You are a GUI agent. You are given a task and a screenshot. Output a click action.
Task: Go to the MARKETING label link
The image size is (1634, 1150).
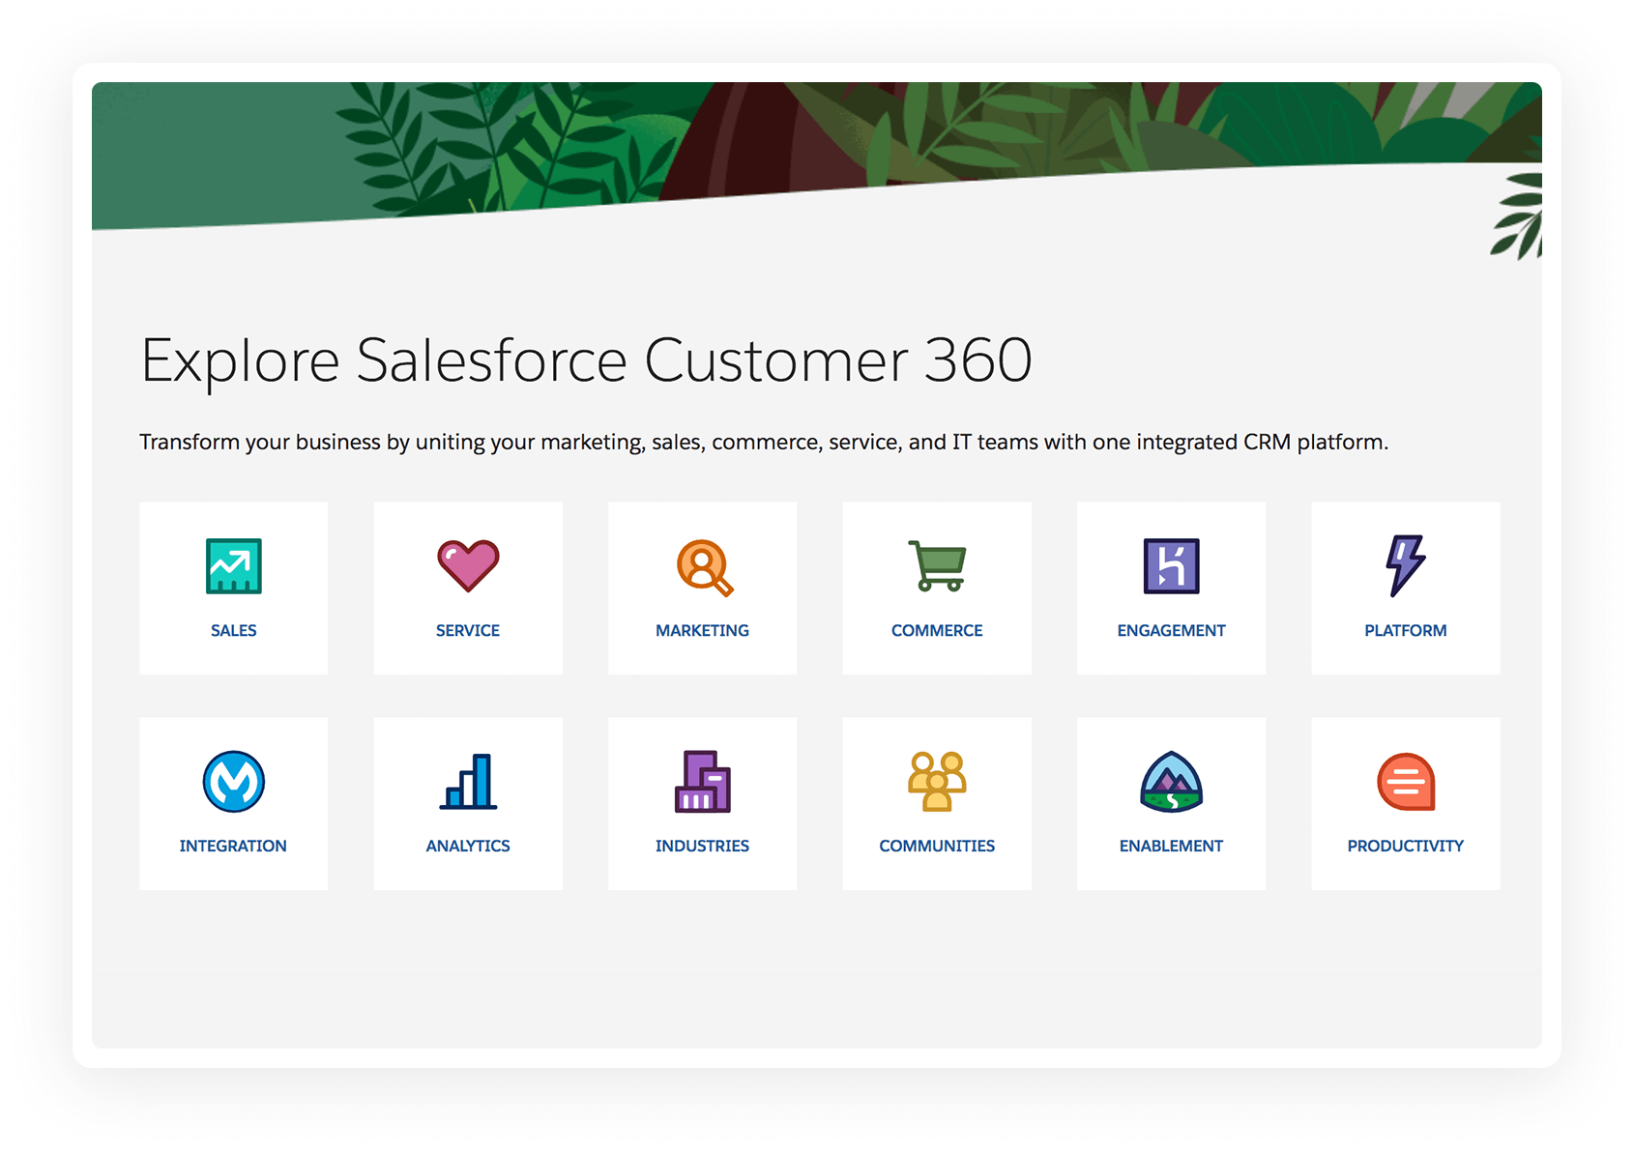point(703,630)
